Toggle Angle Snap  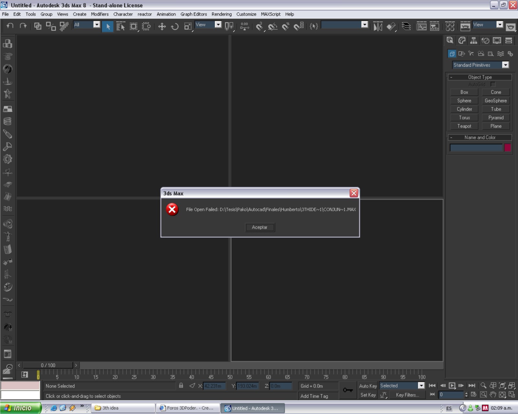[x=273, y=26]
